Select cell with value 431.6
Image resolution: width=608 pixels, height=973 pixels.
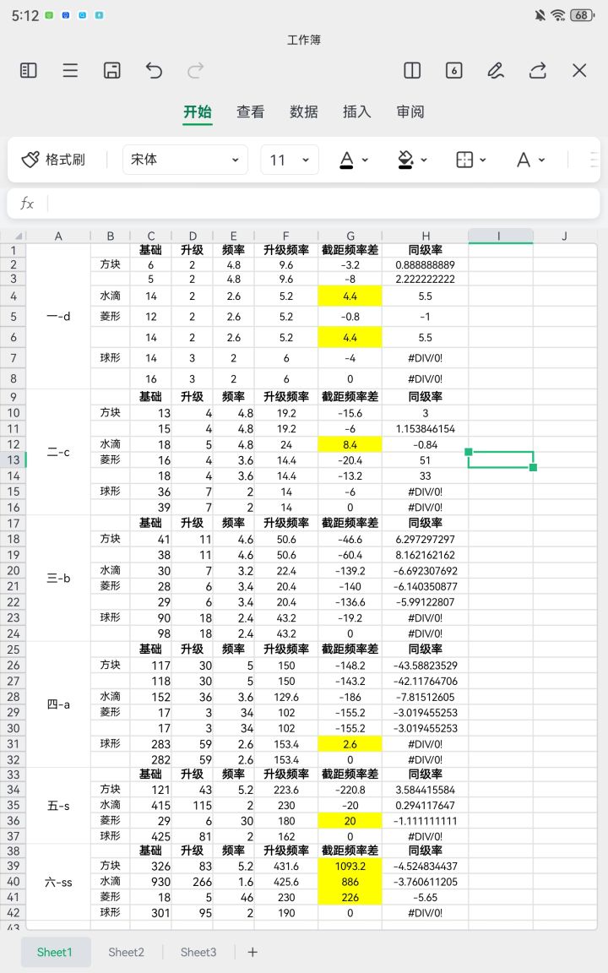tap(286, 867)
